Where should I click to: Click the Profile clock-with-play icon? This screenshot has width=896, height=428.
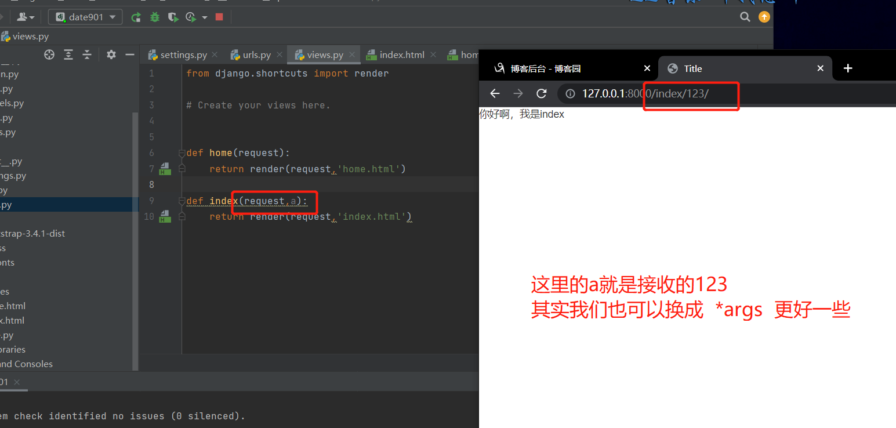coord(191,17)
